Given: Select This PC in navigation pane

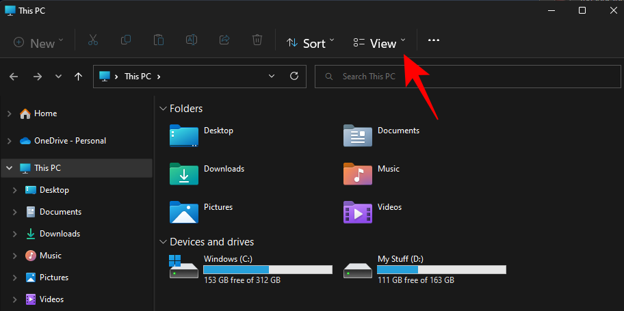Looking at the screenshot, I should click(77, 168).
